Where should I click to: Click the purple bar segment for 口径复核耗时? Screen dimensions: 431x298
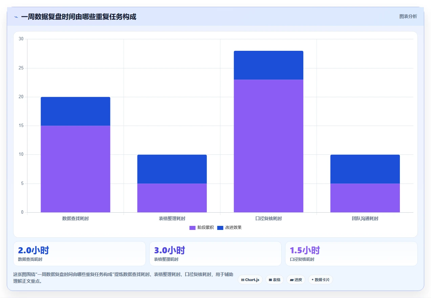tap(268, 146)
